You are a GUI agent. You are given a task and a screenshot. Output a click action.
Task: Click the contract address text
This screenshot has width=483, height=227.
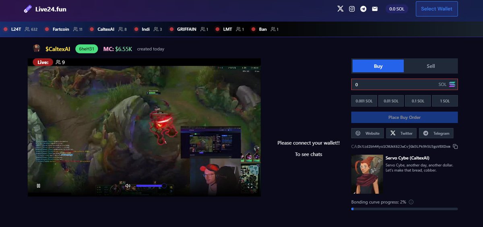[401, 146]
